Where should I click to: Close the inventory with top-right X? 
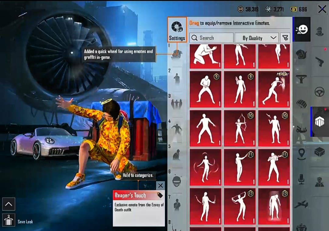point(322,9)
